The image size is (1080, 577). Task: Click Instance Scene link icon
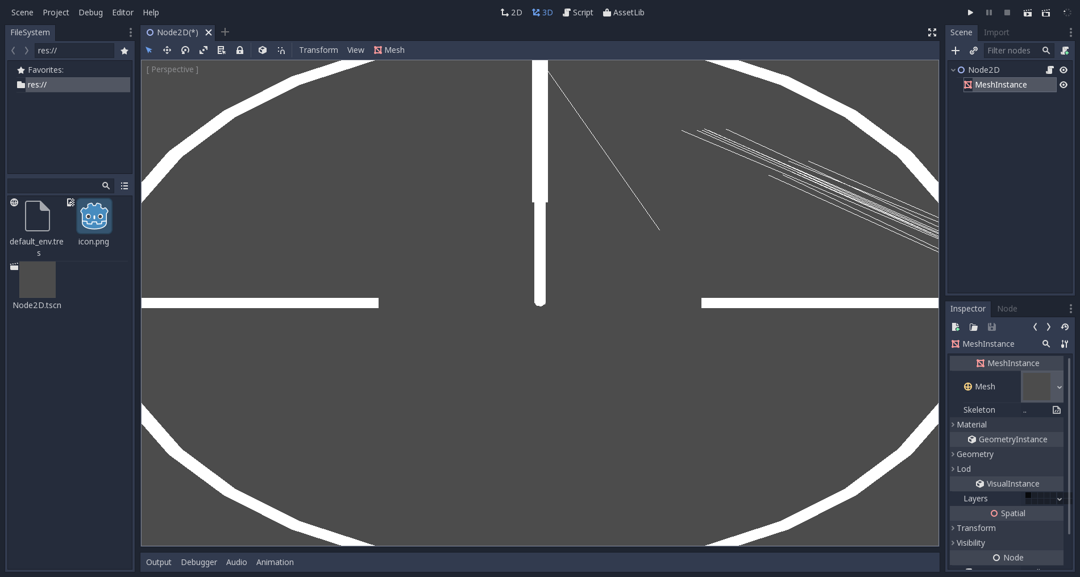click(x=974, y=51)
